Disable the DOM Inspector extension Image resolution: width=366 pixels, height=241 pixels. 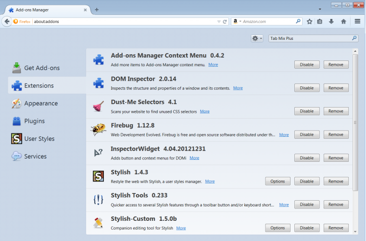pyautogui.click(x=307, y=88)
